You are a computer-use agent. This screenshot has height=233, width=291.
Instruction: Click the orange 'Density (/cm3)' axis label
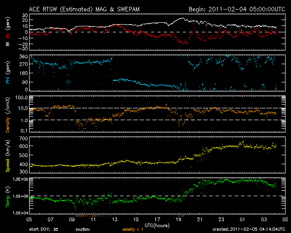[8, 115]
